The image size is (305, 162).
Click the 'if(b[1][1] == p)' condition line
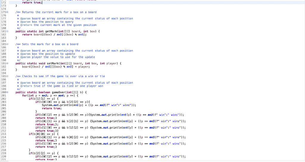(43, 99)
